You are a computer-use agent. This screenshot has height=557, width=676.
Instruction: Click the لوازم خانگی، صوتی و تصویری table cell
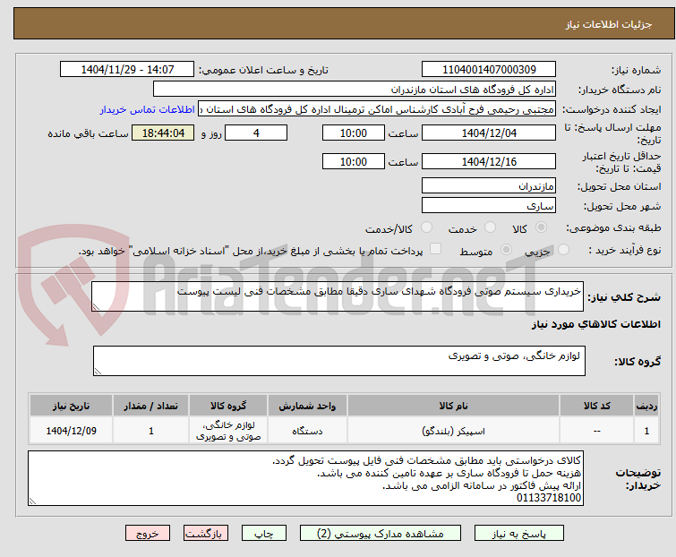tap(228, 431)
